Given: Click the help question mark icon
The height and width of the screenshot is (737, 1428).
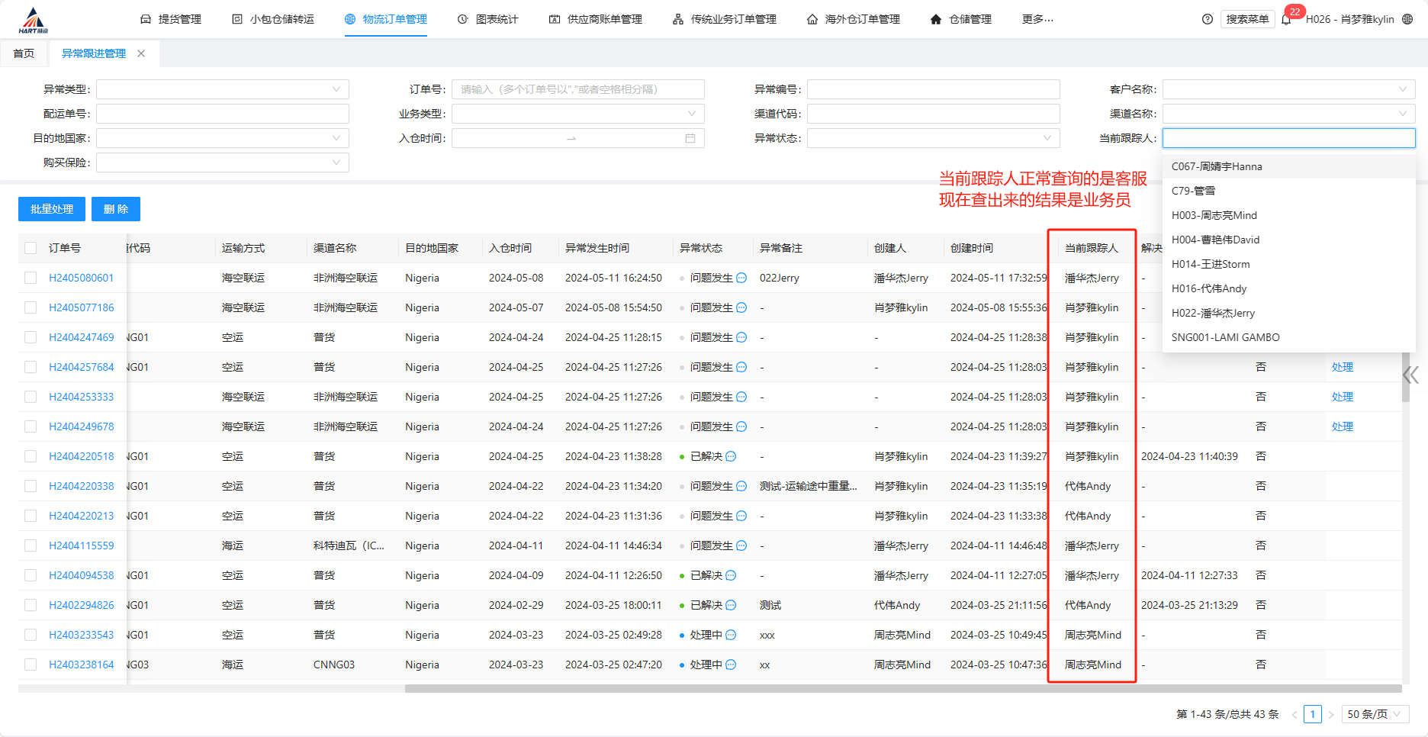Looking at the screenshot, I should [x=1207, y=19].
